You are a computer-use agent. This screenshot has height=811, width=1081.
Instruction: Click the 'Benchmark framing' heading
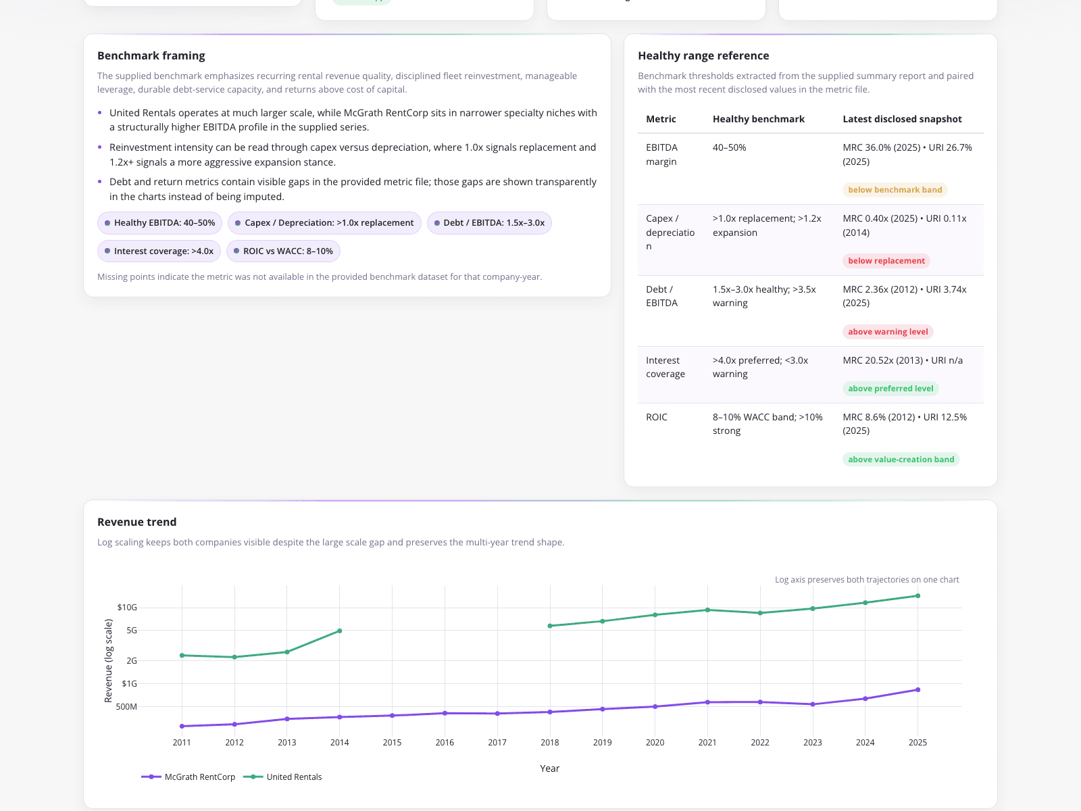[151, 55]
